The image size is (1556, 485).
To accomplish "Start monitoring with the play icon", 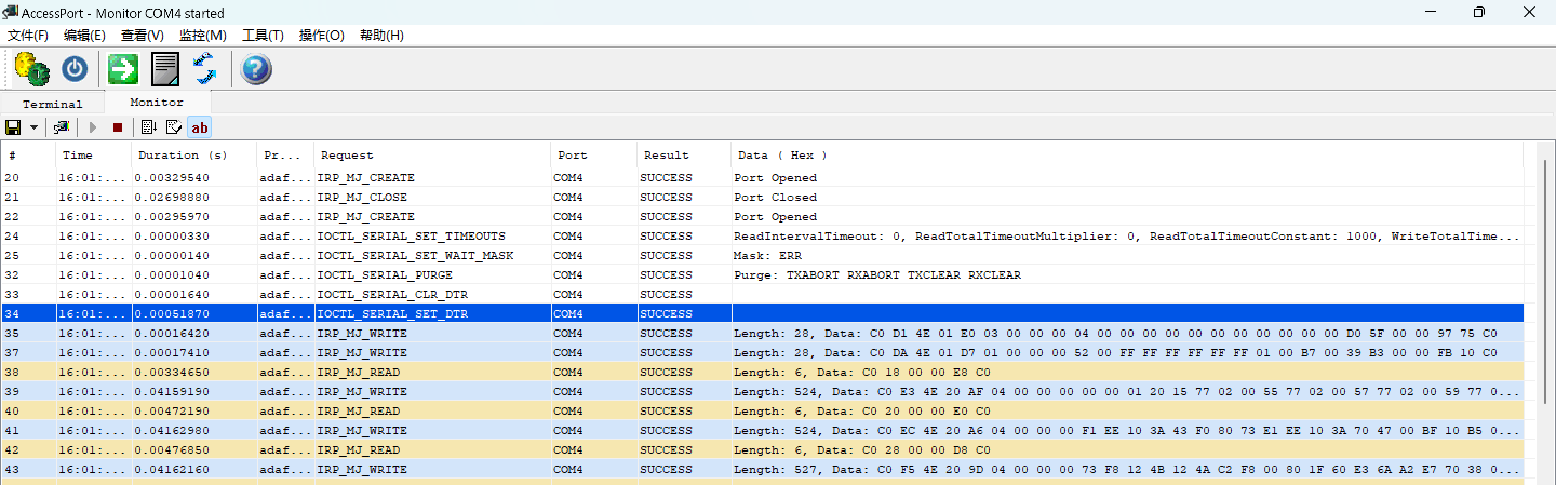I will point(92,127).
